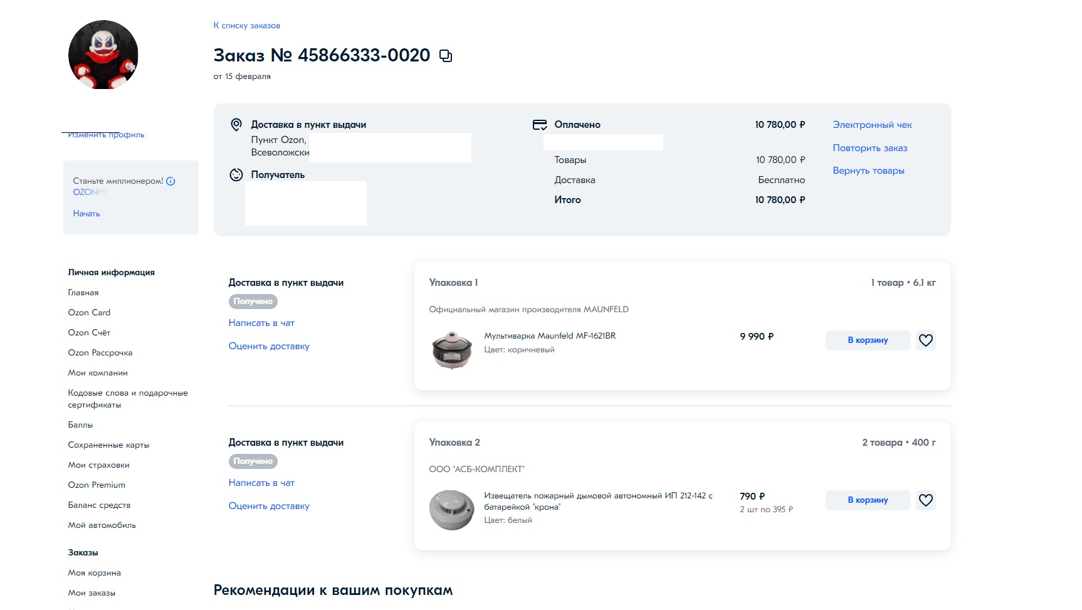The height and width of the screenshot is (610, 1082).
Task: Open Баланс средств in the sidebar
Action: (99, 505)
